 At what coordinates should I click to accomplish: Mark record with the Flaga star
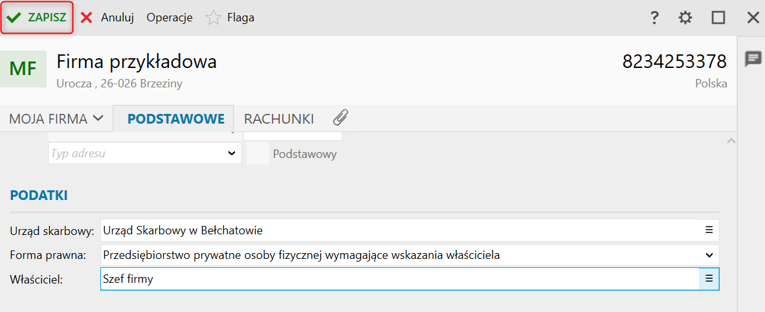click(x=214, y=18)
